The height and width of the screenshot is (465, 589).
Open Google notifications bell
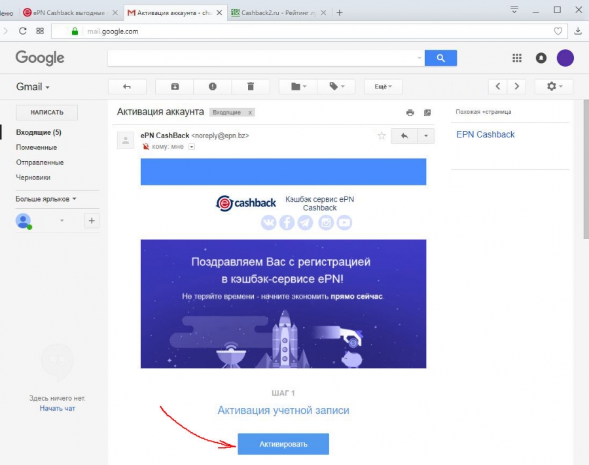click(x=541, y=58)
